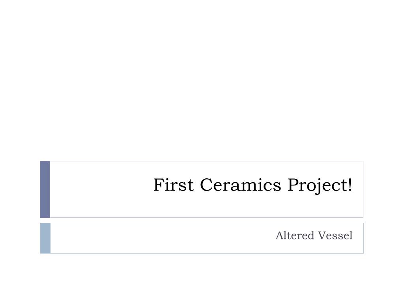Click the exclamation mark ending the title

pyautogui.click(x=350, y=185)
